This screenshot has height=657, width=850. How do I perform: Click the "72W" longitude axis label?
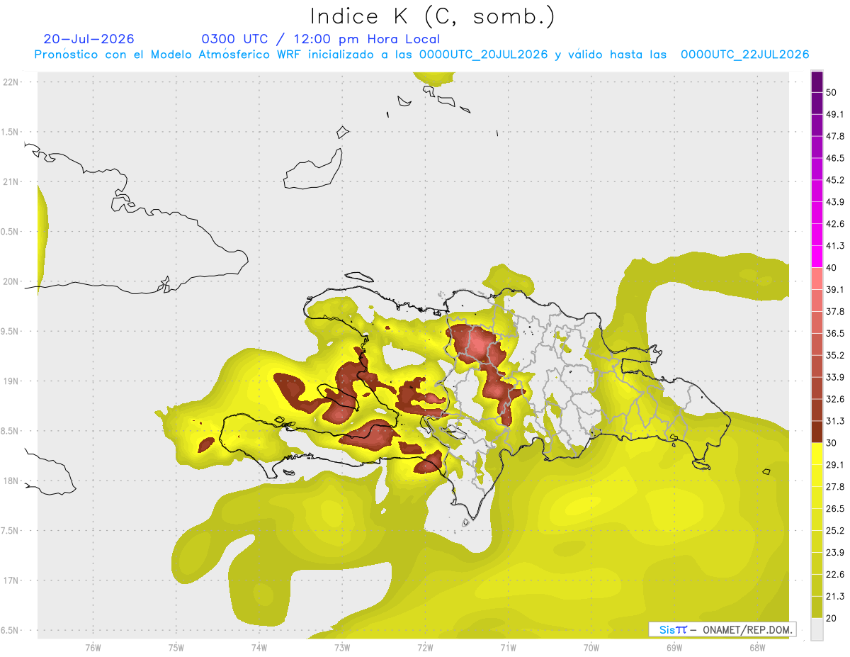[x=425, y=648]
